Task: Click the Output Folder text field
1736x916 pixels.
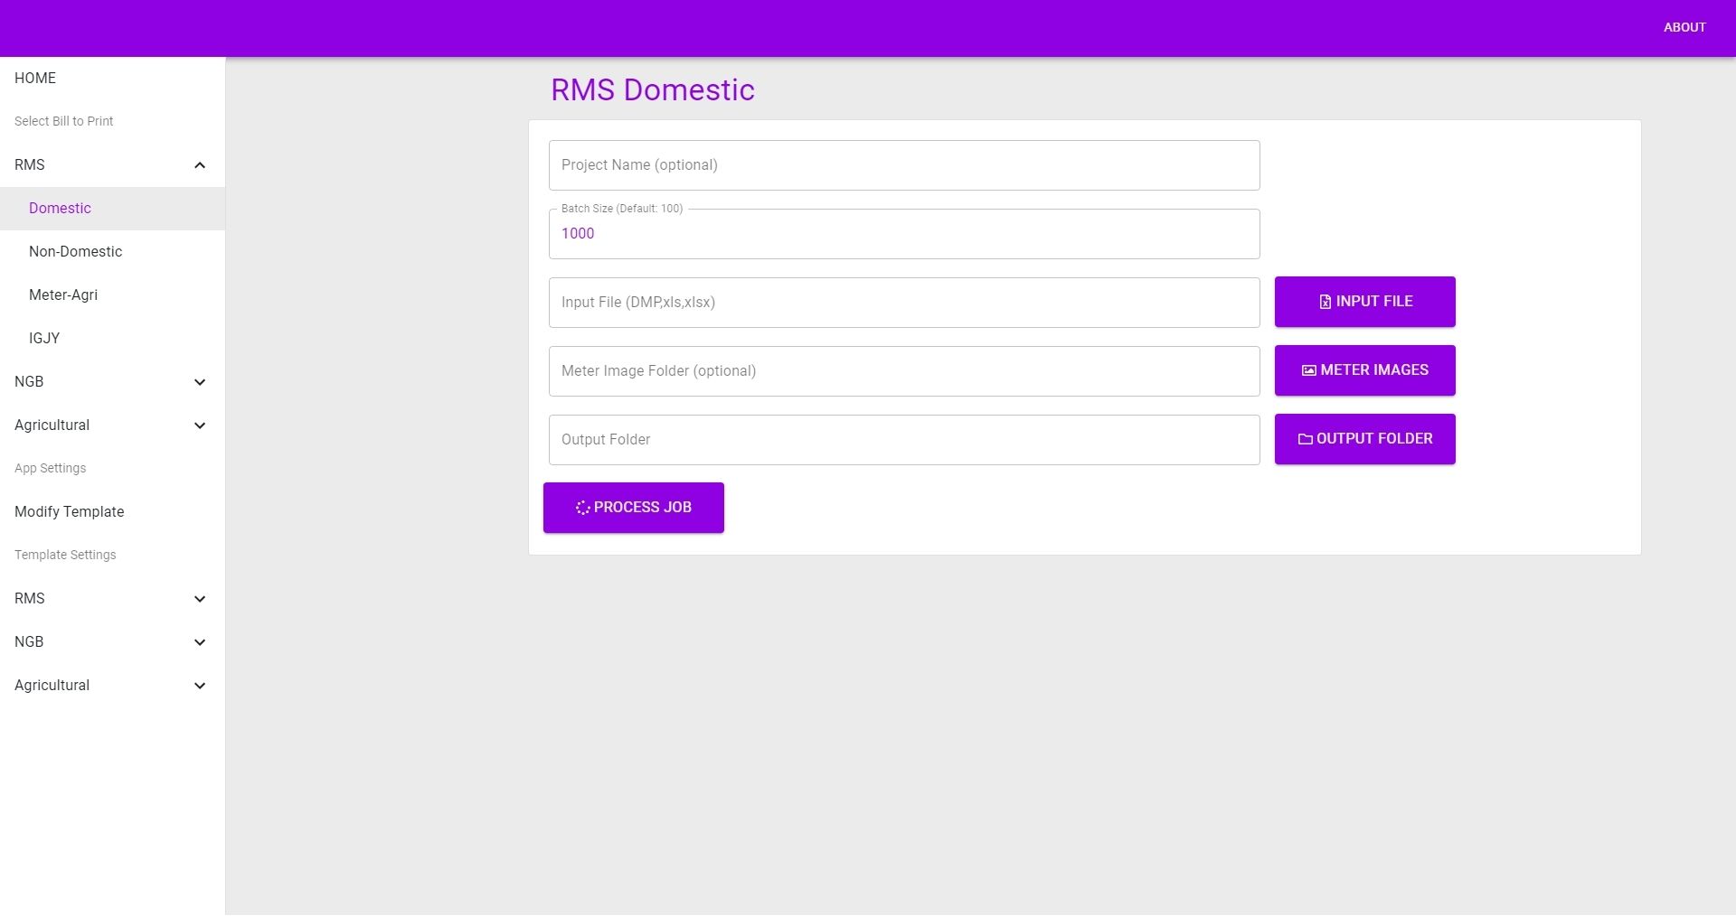Action: tap(903, 440)
